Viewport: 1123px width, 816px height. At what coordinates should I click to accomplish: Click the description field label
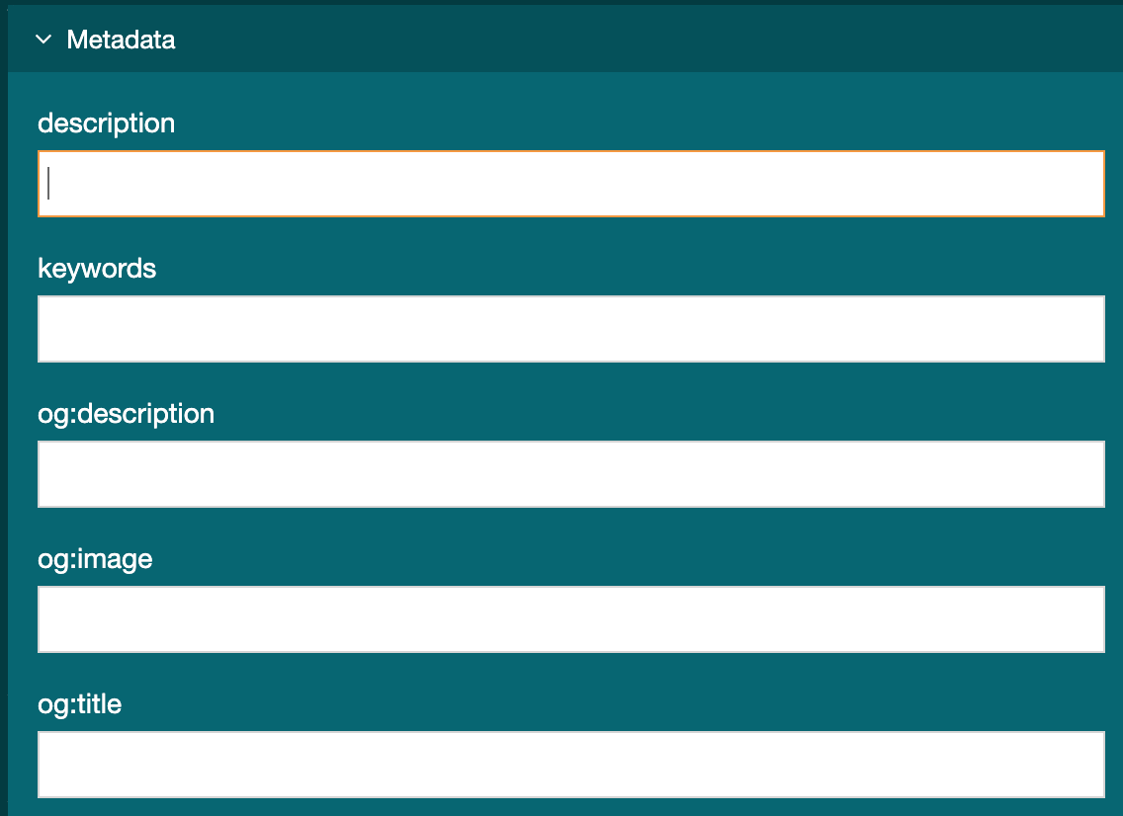[x=106, y=123]
